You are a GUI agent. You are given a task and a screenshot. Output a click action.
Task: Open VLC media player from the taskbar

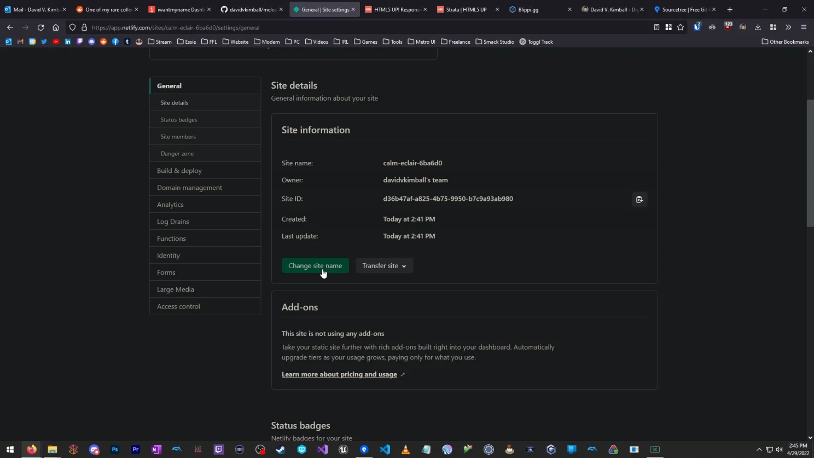pos(405,450)
